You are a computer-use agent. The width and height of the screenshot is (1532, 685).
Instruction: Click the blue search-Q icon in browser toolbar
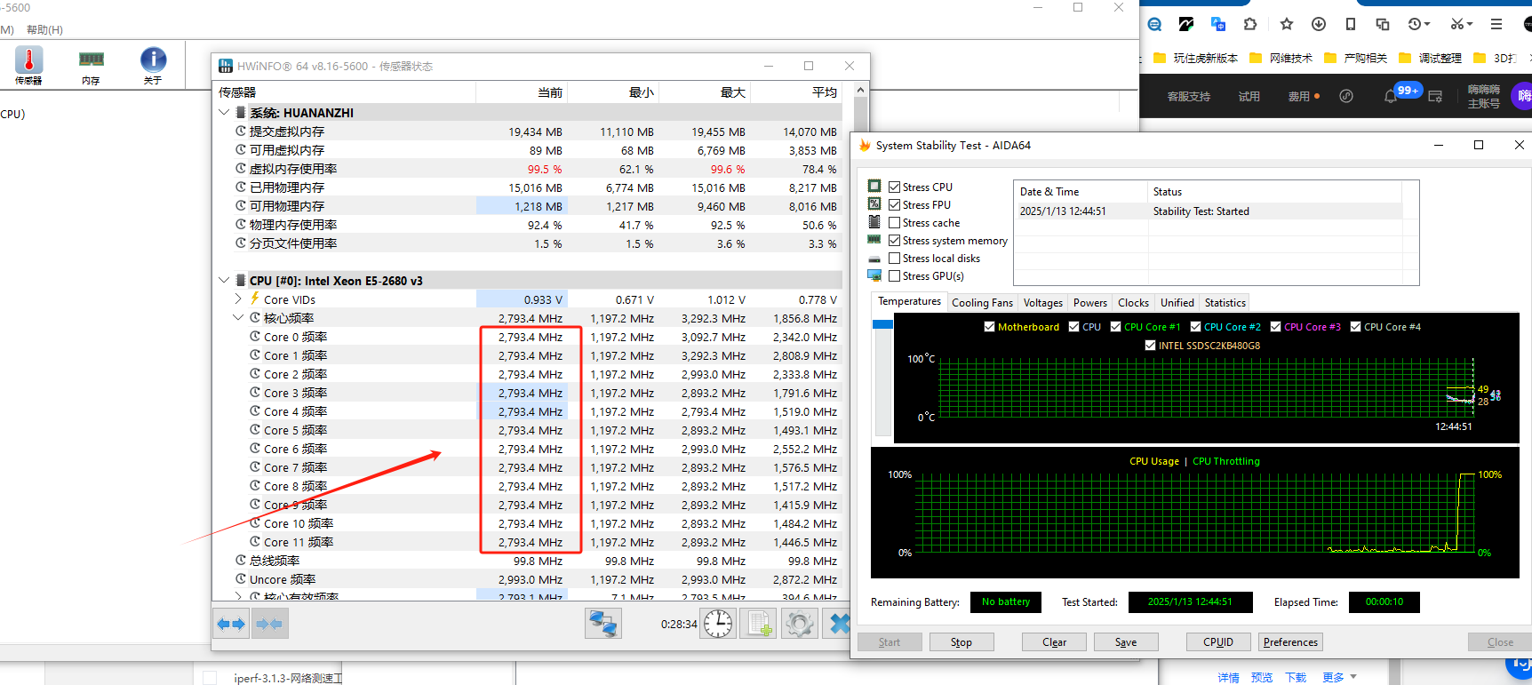(1154, 24)
